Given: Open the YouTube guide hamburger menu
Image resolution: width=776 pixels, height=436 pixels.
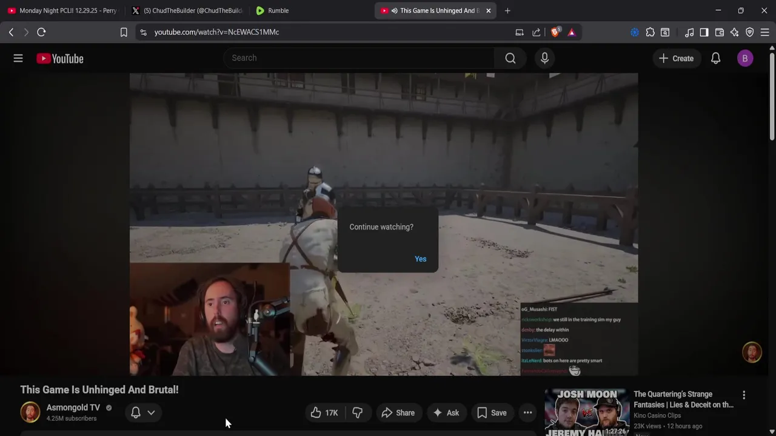Looking at the screenshot, I should [x=18, y=58].
